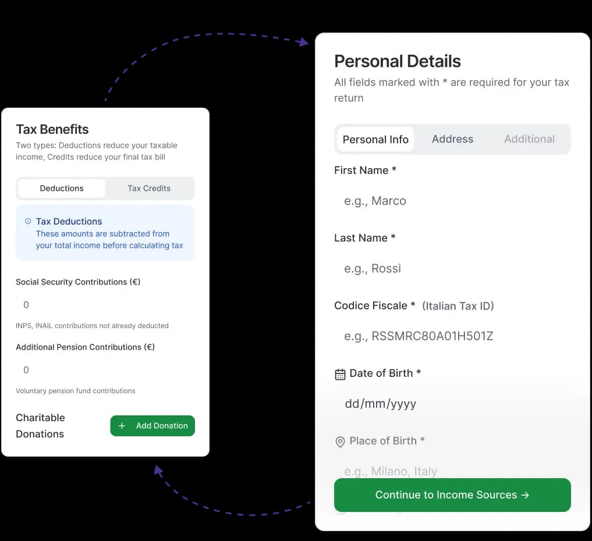The width and height of the screenshot is (592, 541).
Task: Click the calendar icon next to Date of Birth
Action: pos(340,374)
